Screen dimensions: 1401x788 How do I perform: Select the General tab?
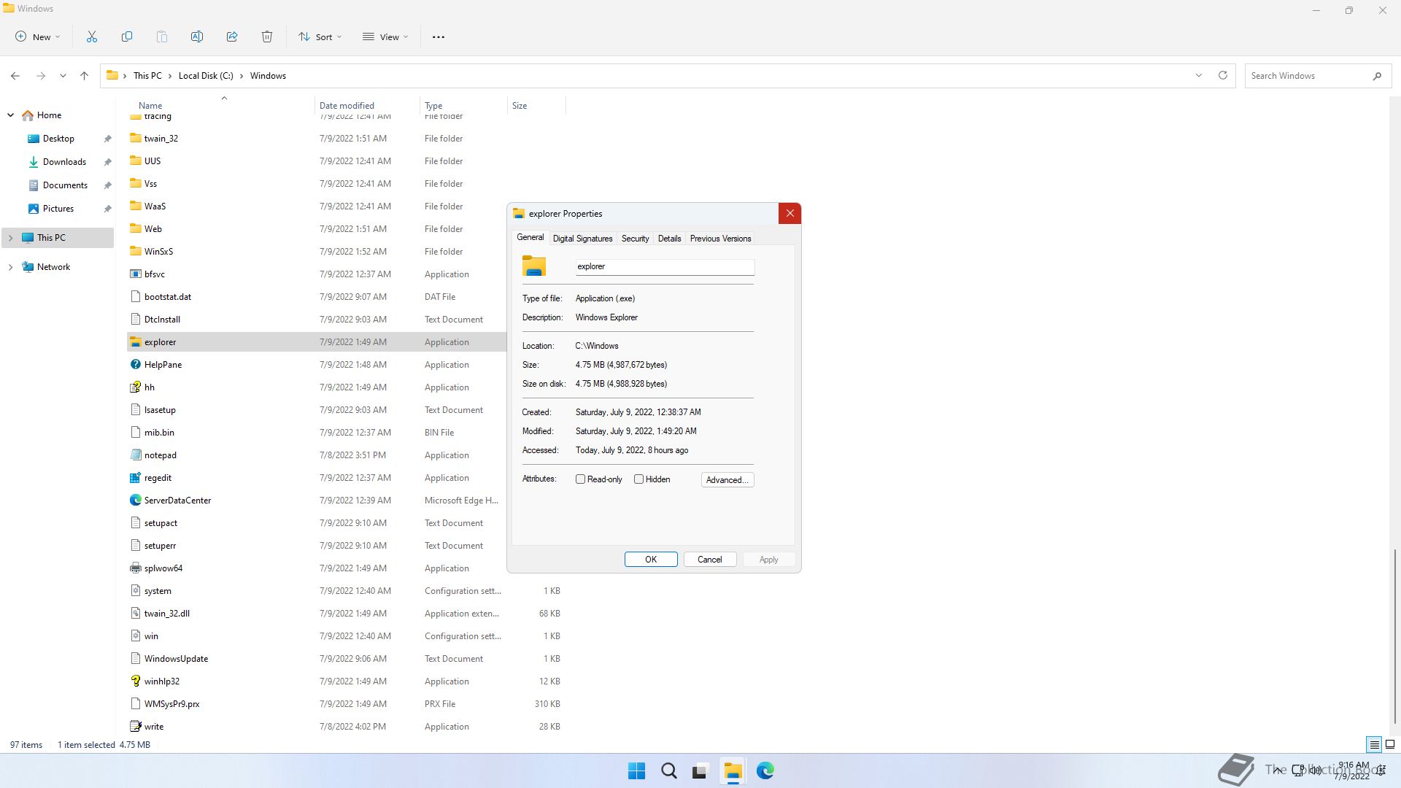(x=530, y=237)
